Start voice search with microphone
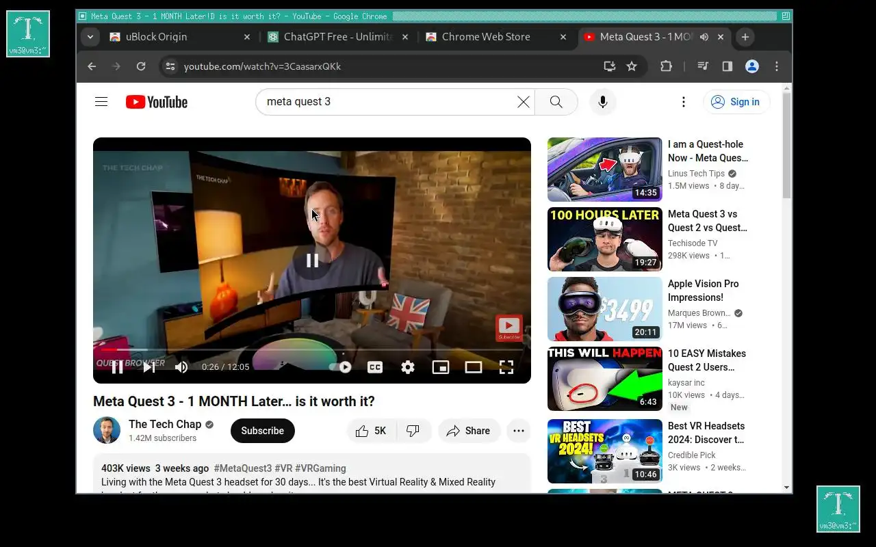 tap(602, 102)
